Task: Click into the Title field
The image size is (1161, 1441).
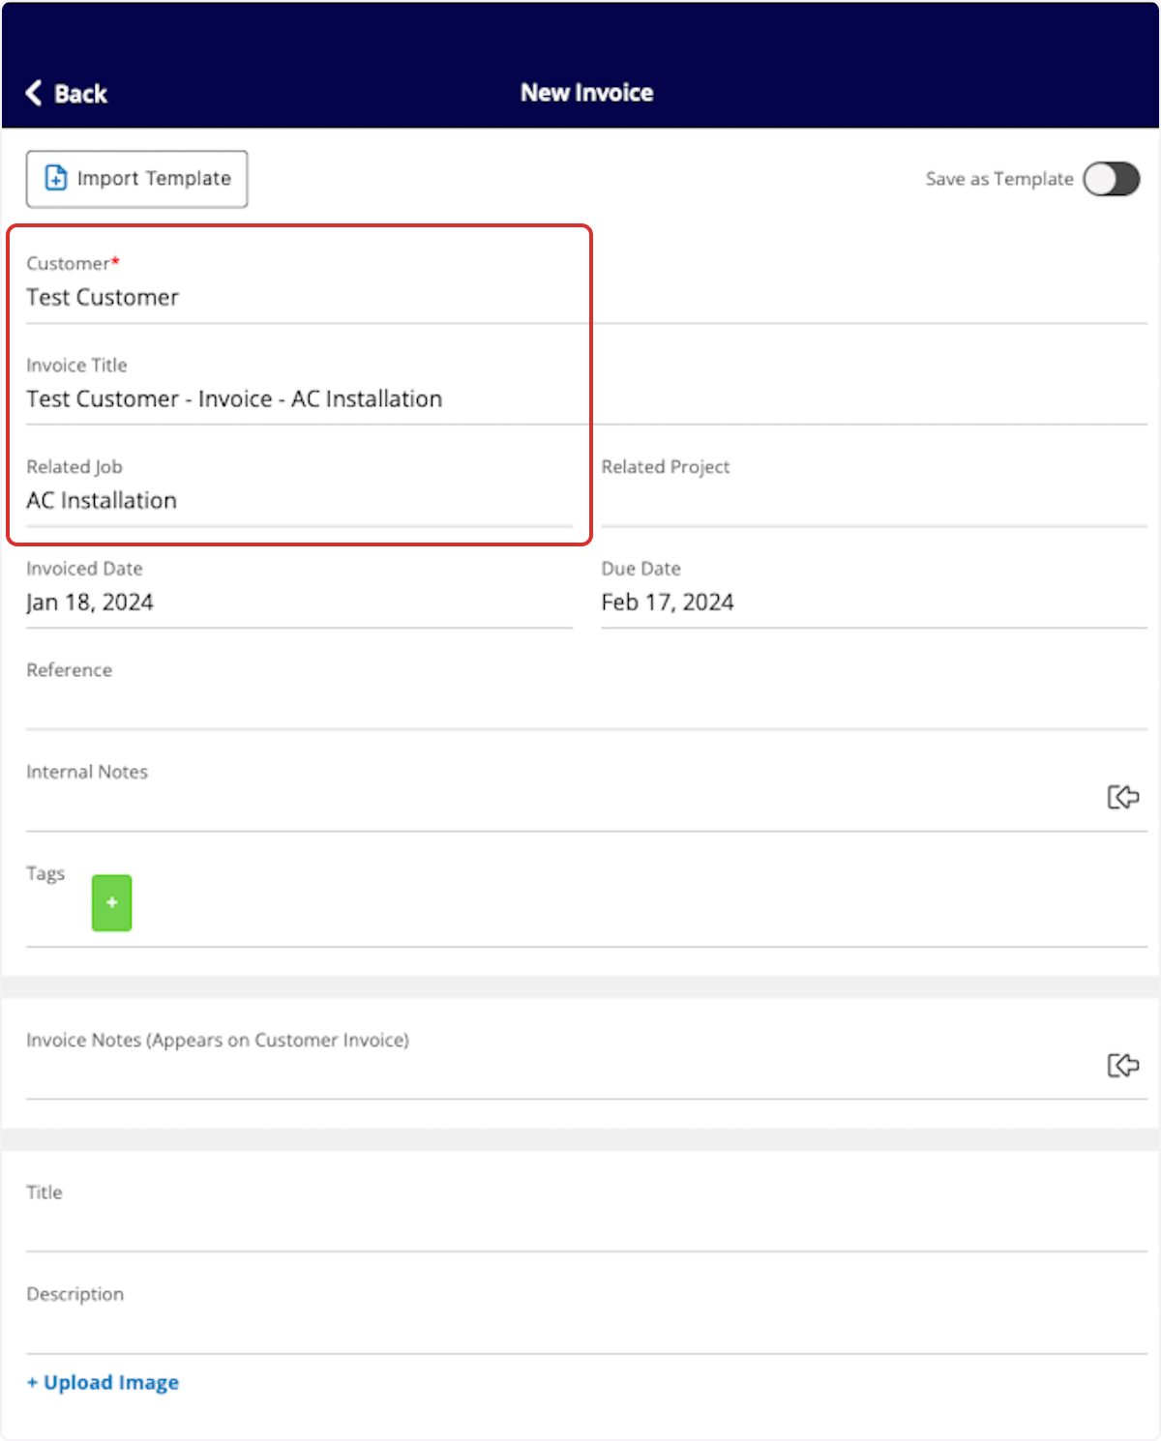Action: click(586, 1216)
